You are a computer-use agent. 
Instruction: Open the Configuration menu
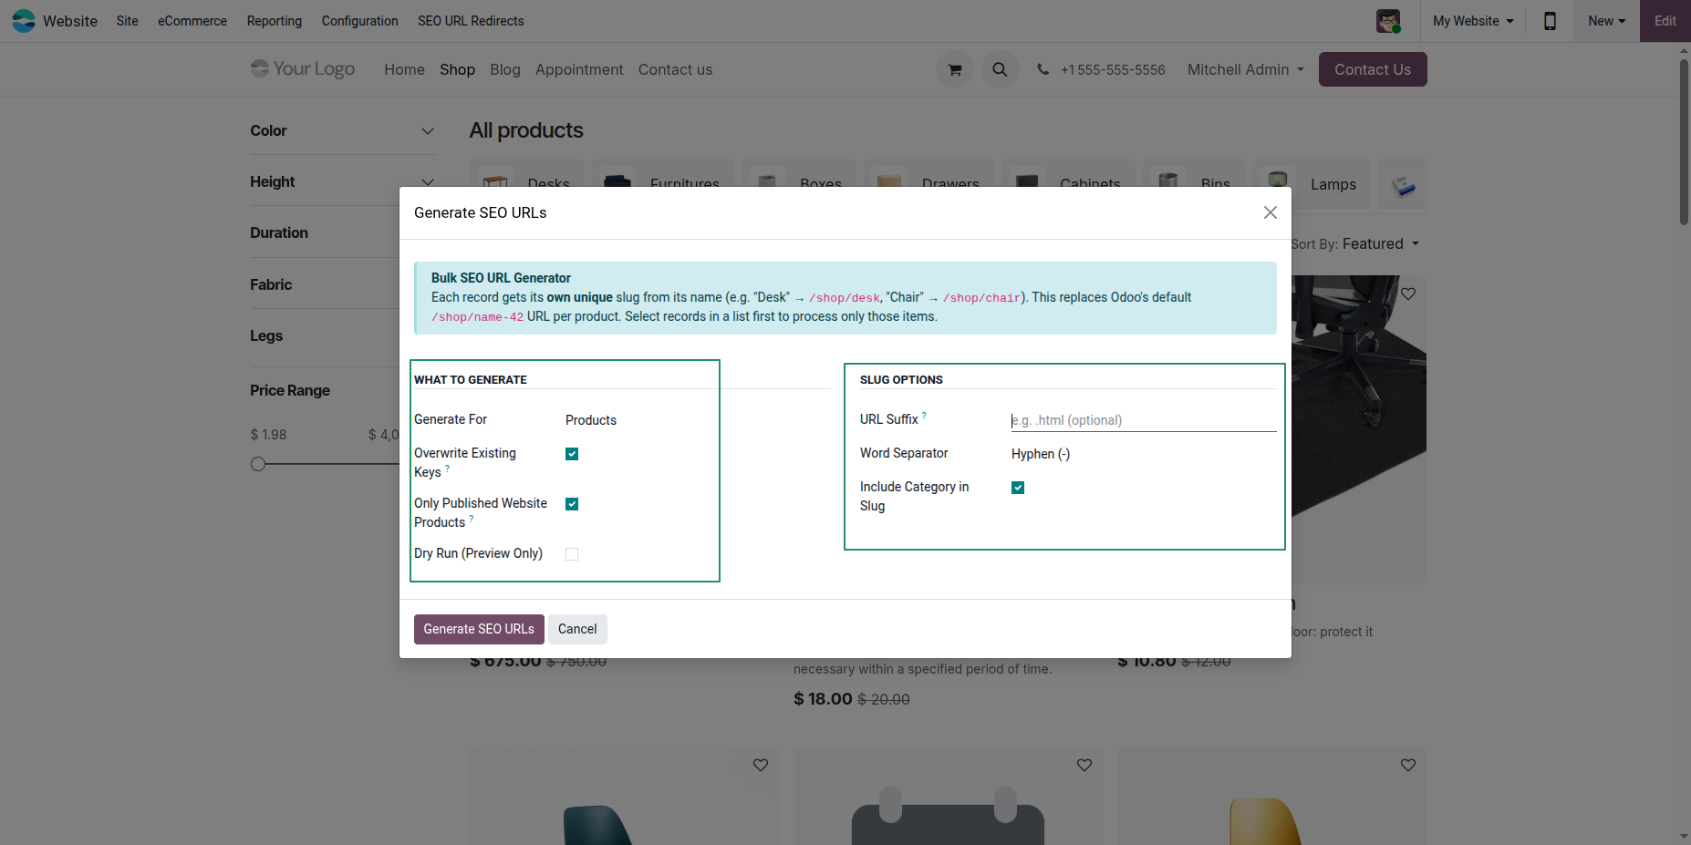tap(359, 20)
